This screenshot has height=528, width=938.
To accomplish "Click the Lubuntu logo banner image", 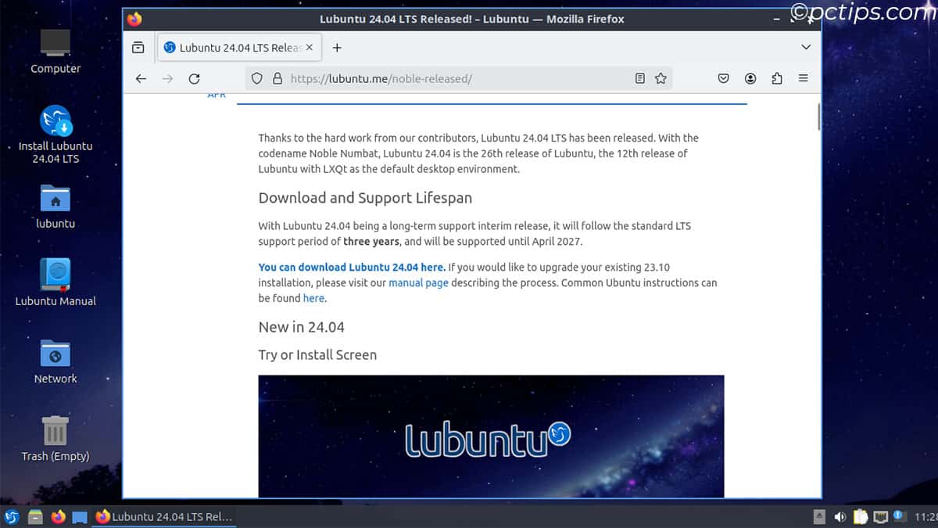I will (x=491, y=436).
